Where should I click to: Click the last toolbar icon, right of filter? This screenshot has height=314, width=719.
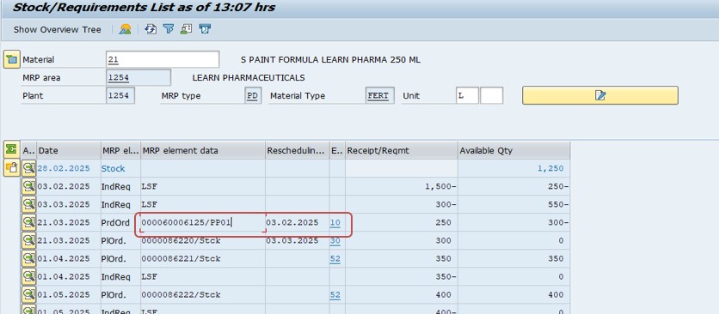(x=205, y=29)
